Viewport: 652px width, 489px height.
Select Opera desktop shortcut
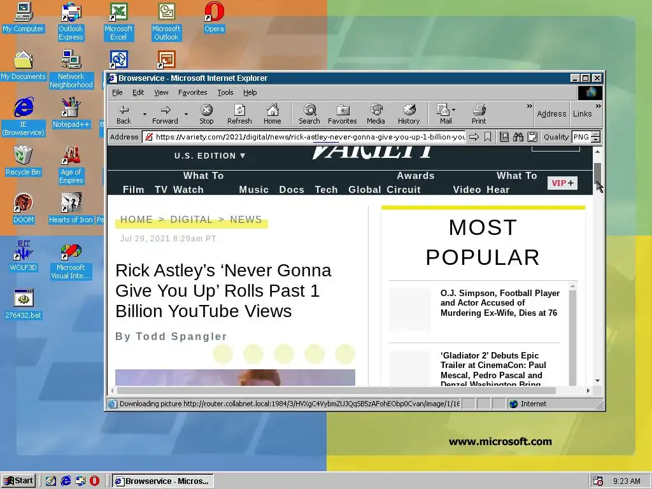(214, 18)
